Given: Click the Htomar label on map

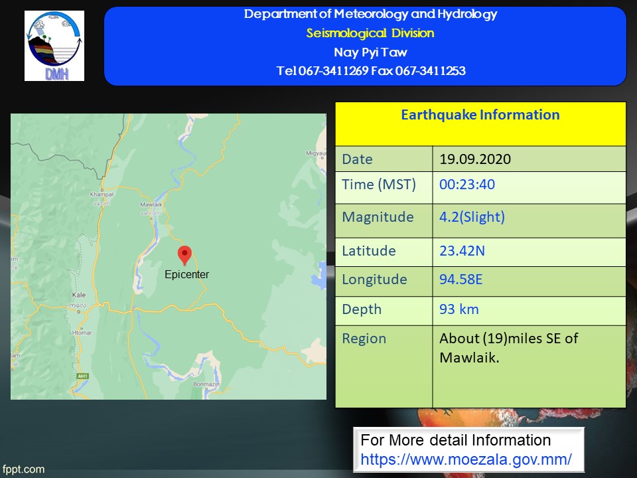Looking at the screenshot, I should [x=83, y=332].
